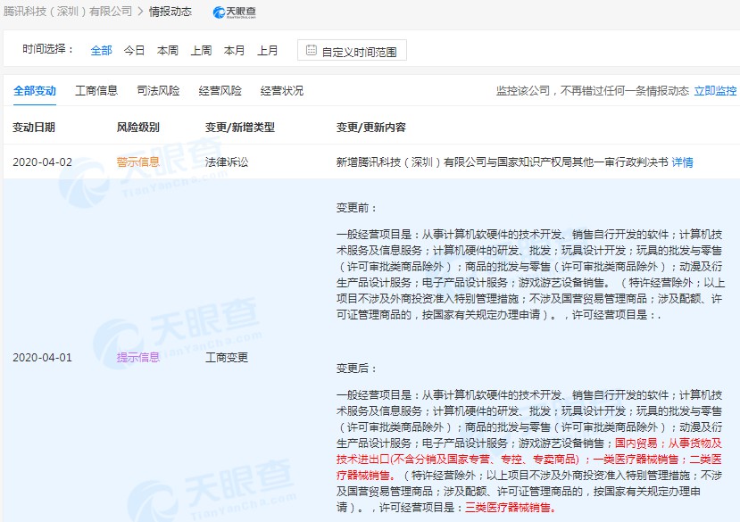Viewport: 740px width, 522px height.
Task: Filter by 本周
Action: [168, 51]
